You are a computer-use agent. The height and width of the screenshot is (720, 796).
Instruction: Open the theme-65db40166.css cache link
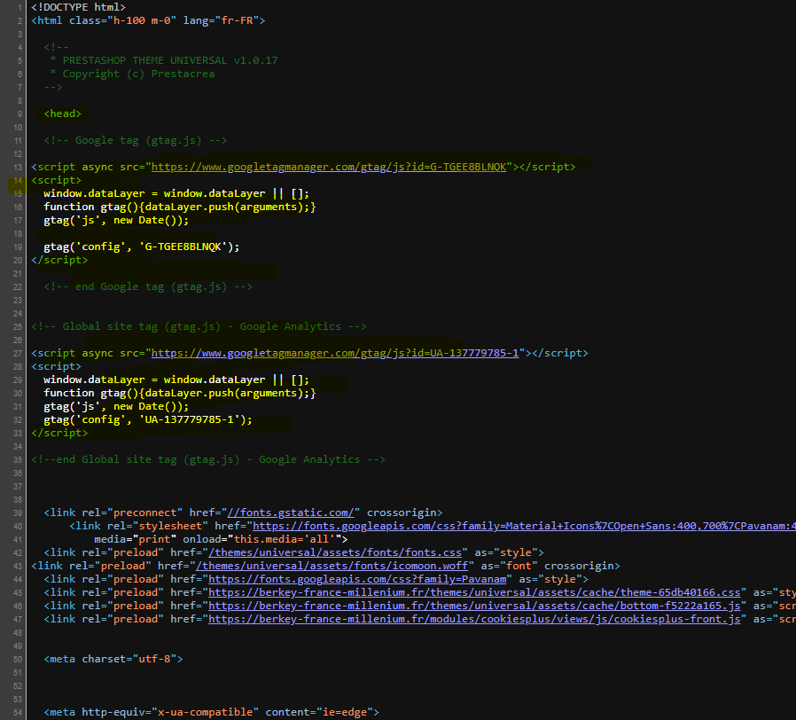(474, 592)
